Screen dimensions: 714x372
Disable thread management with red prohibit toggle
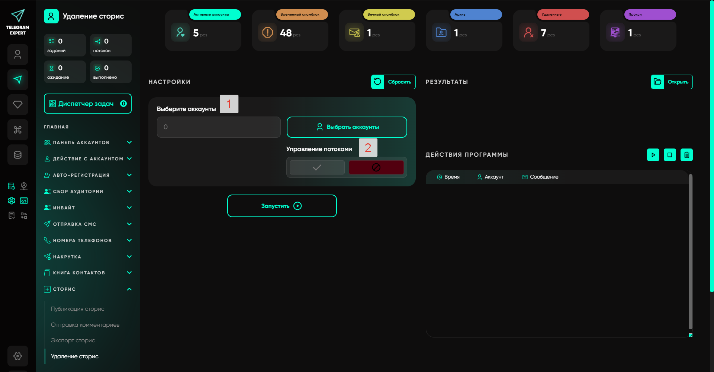point(376,167)
